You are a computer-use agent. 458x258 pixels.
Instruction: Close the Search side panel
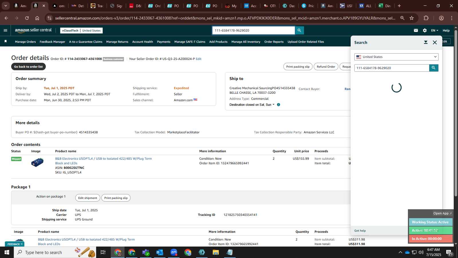click(435, 42)
